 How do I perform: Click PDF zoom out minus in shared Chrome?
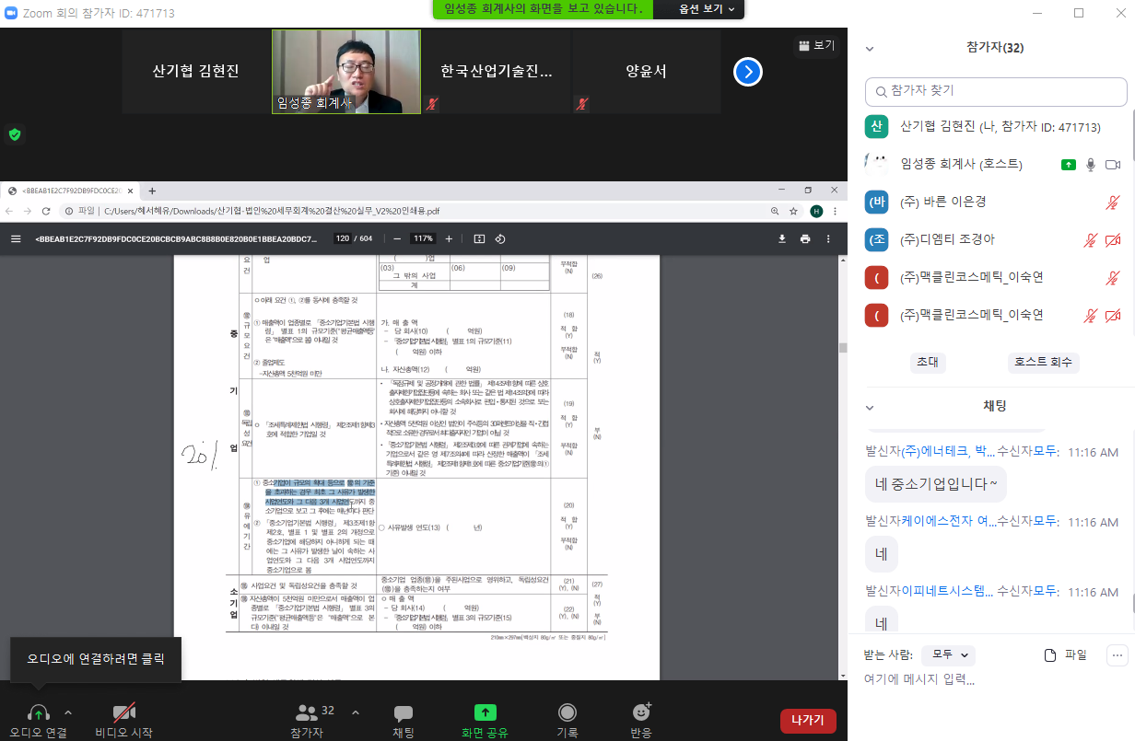coord(397,238)
